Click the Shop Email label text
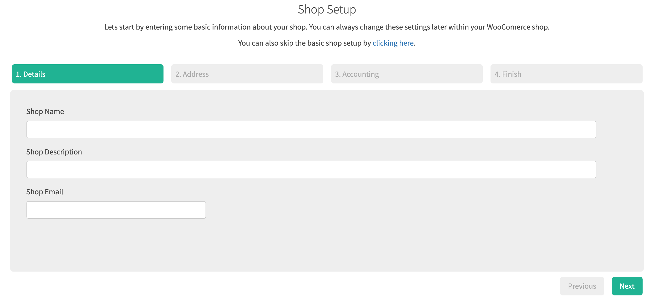Screen dimensions: 654x298 coord(45,192)
